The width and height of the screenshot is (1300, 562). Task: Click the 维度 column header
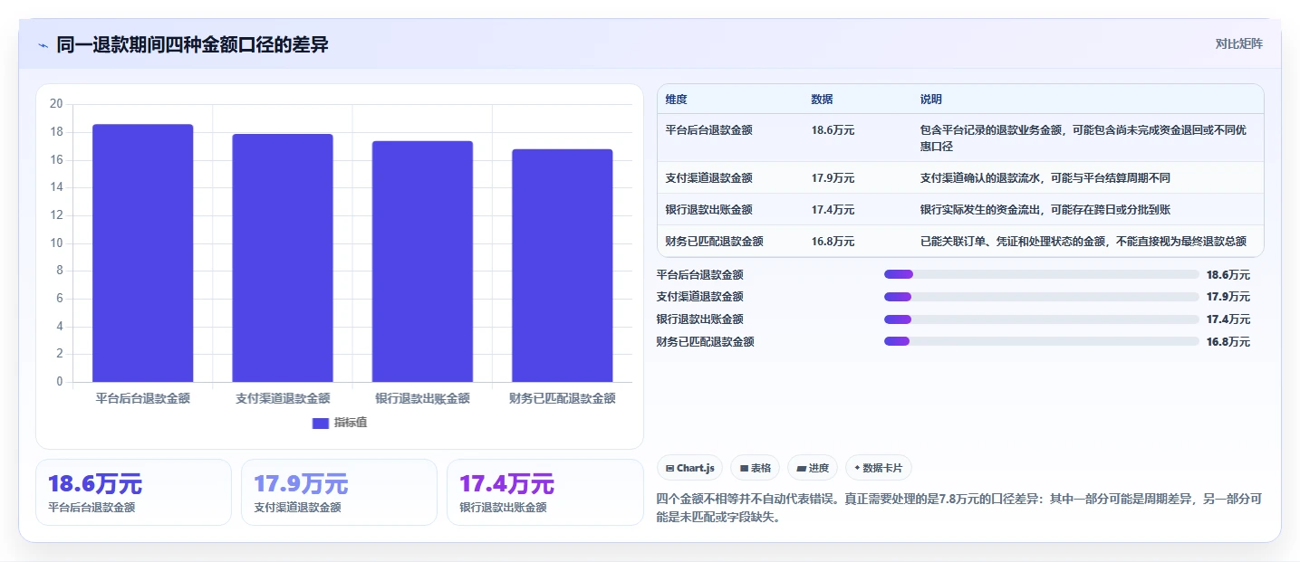676,100
